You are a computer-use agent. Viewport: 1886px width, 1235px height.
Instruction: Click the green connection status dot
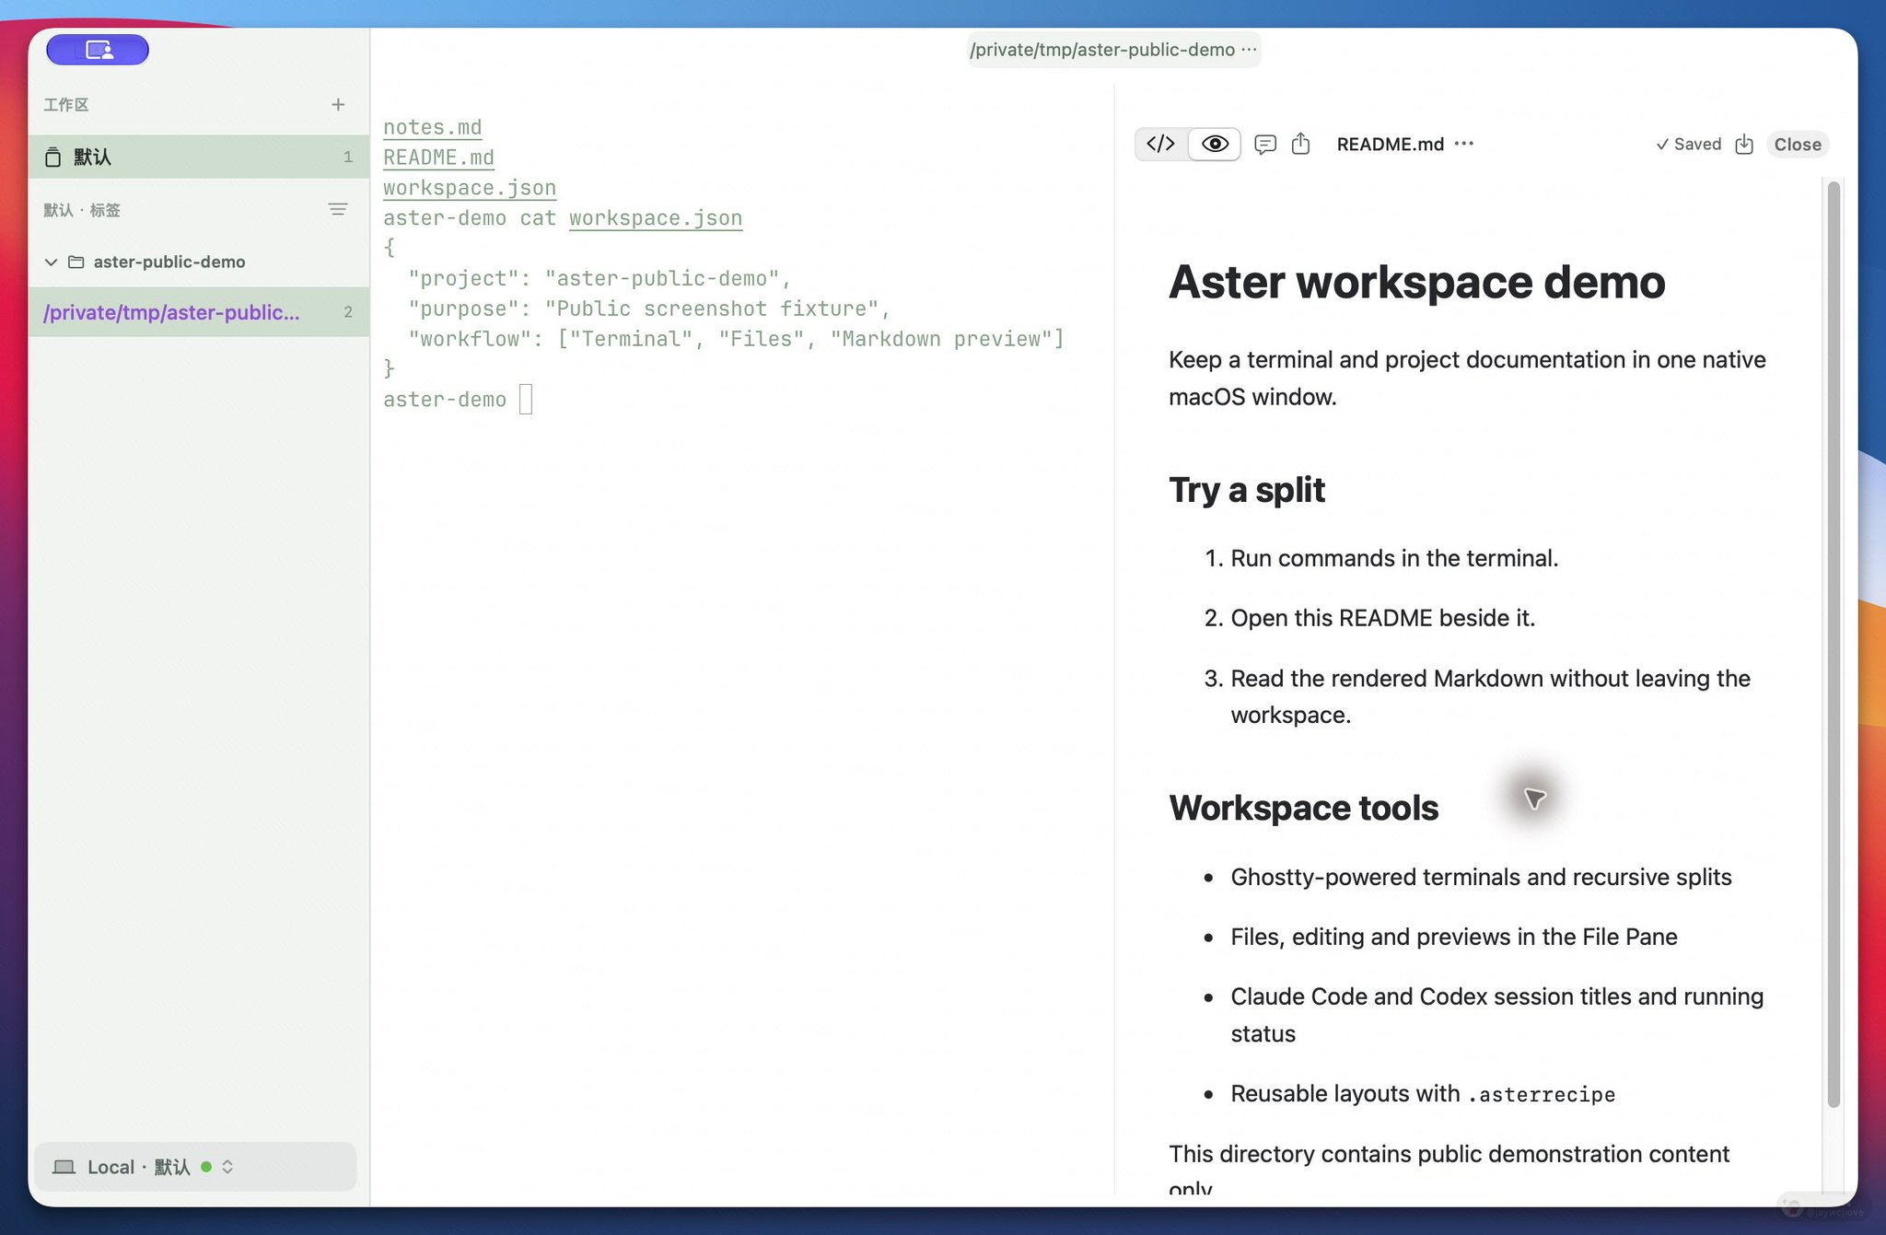(206, 1167)
